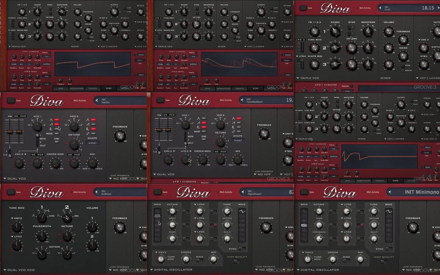Click CROSS knob in DigitalShape2 panel

(x=186, y=259)
